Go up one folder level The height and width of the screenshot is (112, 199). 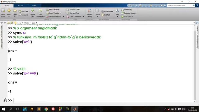point(8,23)
